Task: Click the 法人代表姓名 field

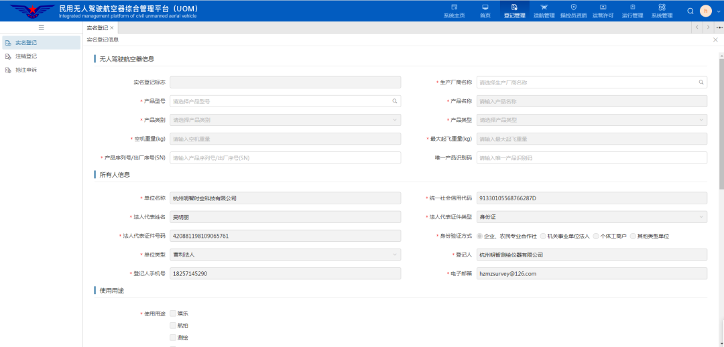Action: (286, 217)
